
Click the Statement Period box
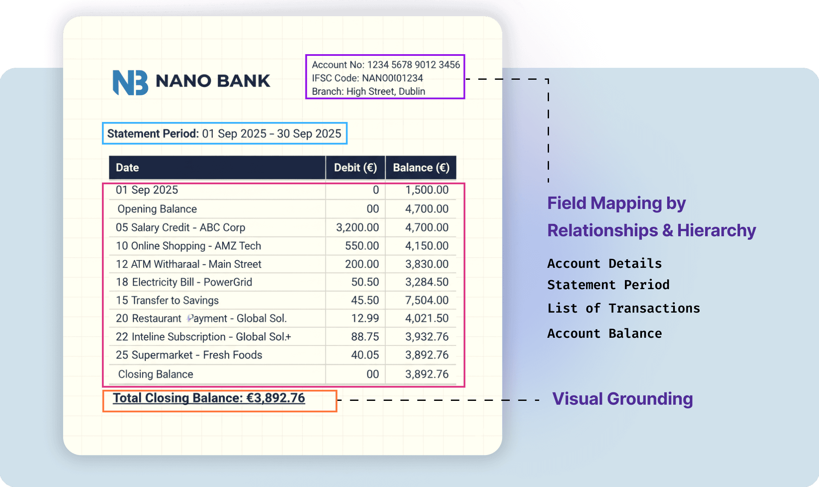224,133
